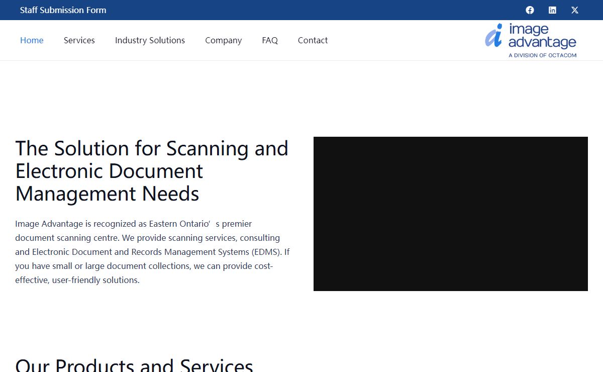Open the Industry Solutions menu
This screenshot has width=603, height=372.
(150, 40)
